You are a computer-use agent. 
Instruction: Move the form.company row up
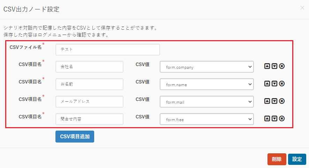[x=267, y=66]
